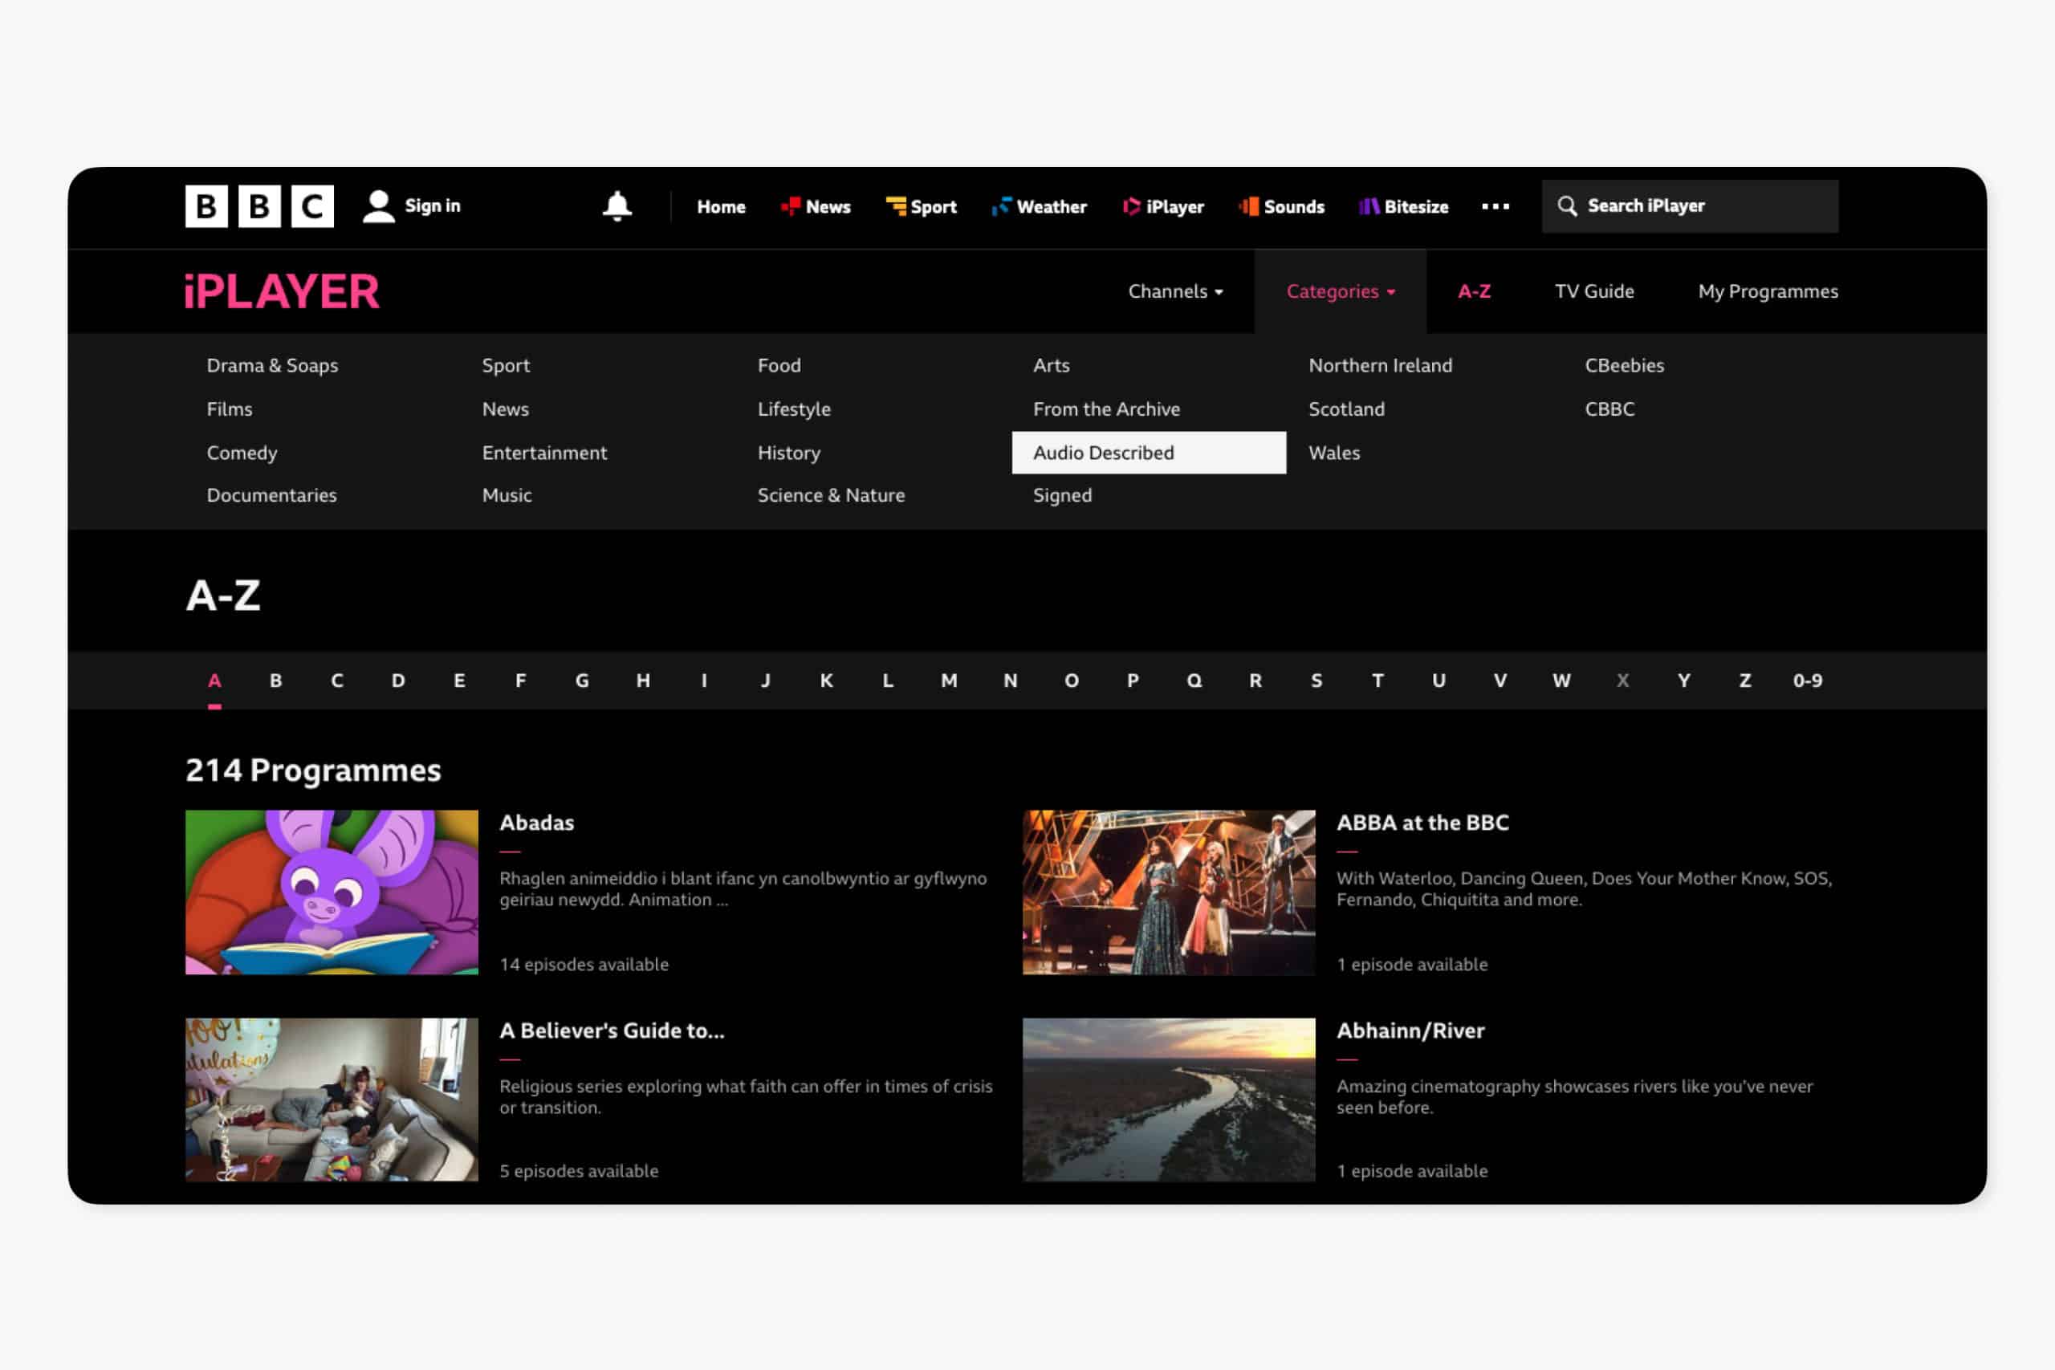Select Entertainment category
Screen dimensions: 2055x1370
click(544, 453)
